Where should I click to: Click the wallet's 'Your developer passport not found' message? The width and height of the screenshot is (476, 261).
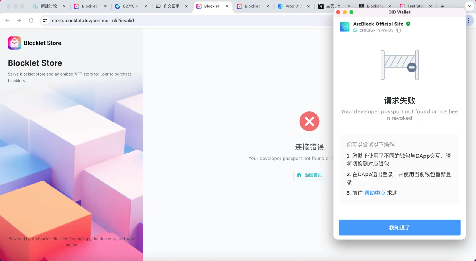click(x=400, y=115)
